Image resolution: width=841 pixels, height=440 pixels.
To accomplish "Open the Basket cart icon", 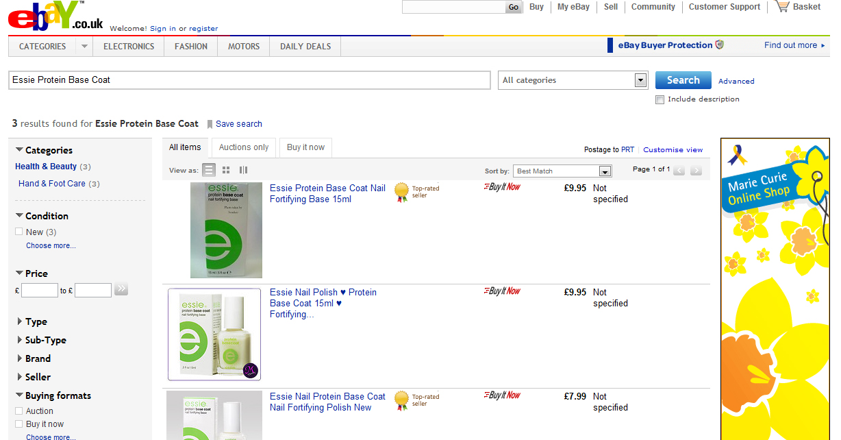I will (782, 7).
